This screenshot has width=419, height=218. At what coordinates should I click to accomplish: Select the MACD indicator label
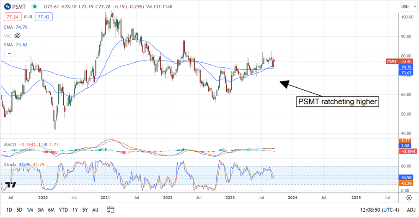click(10, 145)
